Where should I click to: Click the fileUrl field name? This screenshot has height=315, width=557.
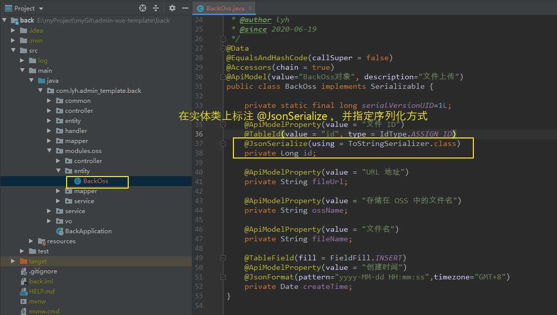click(x=328, y=182)
